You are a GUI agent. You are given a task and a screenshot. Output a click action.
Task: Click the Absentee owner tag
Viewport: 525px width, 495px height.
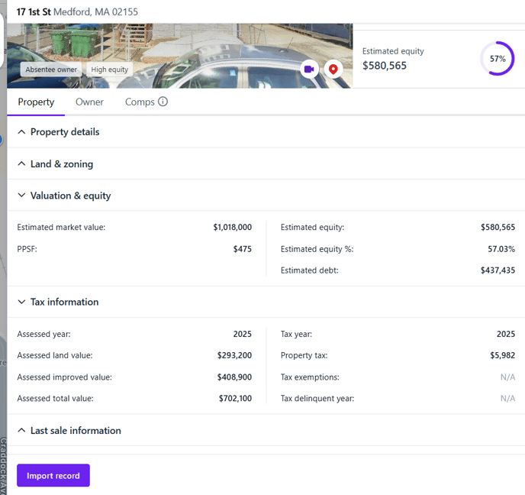[51, 70]
